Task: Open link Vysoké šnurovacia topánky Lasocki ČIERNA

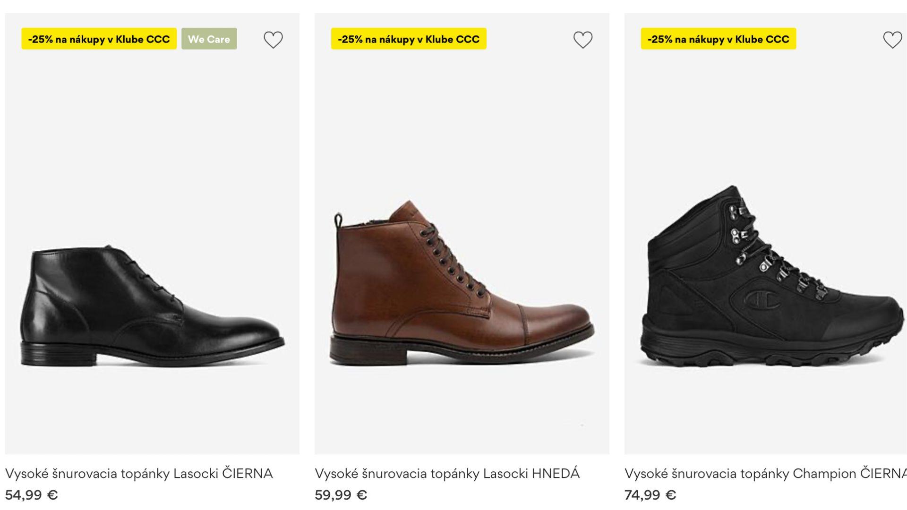Action: coord(139,473)
